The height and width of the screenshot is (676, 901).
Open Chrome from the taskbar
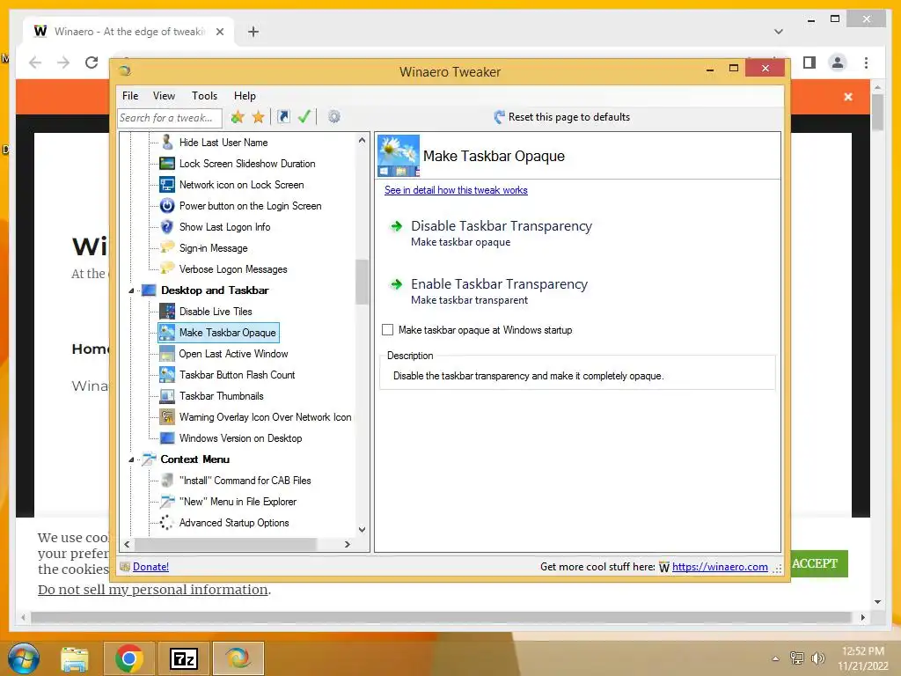coord(128,658)
